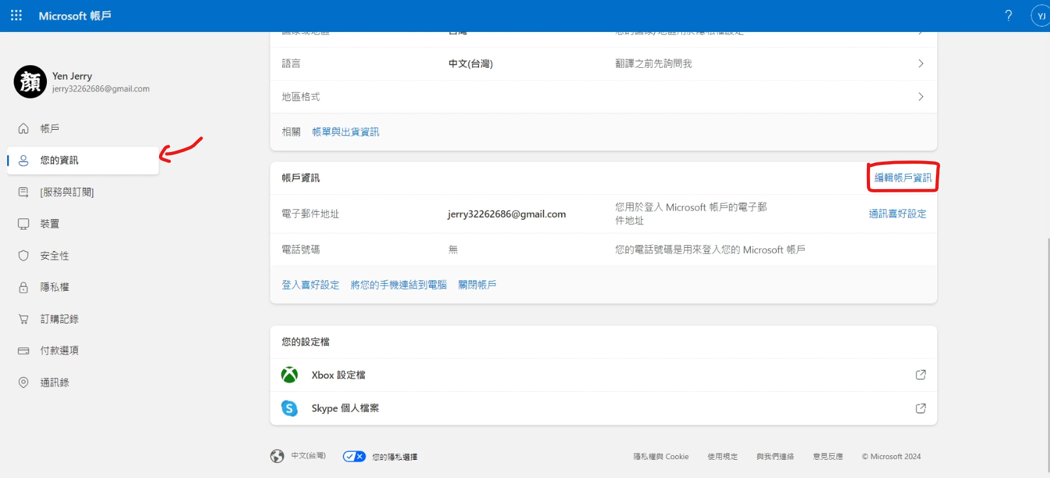The width and height of the screenshot is (1050, 478).
Task: Open Xbox 設定檔 external link icon
Action: click(x=921, y=374)
